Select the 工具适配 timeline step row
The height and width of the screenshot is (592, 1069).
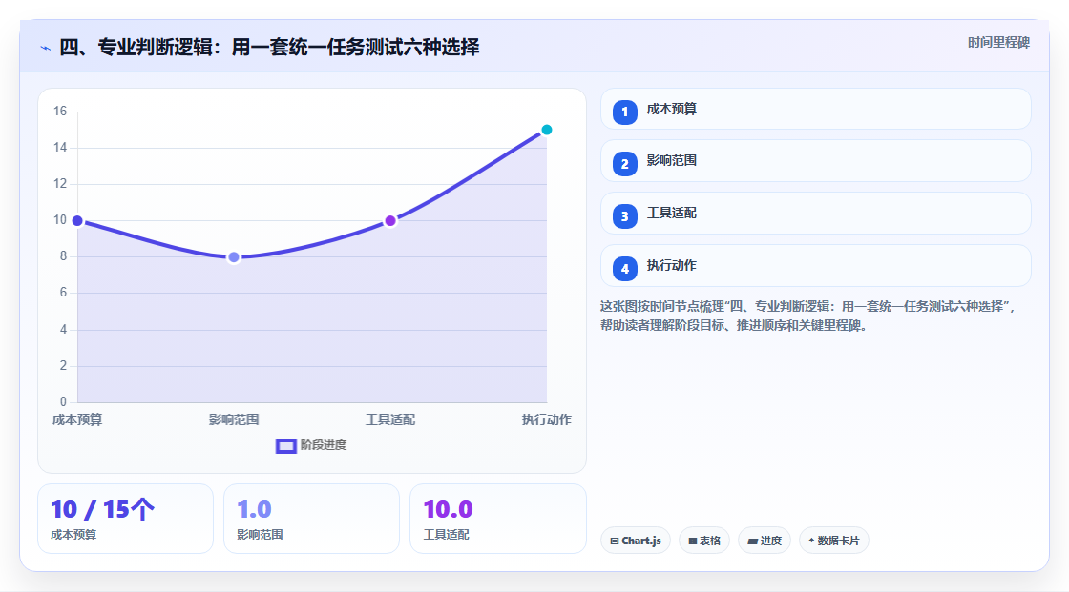point(815,214)
